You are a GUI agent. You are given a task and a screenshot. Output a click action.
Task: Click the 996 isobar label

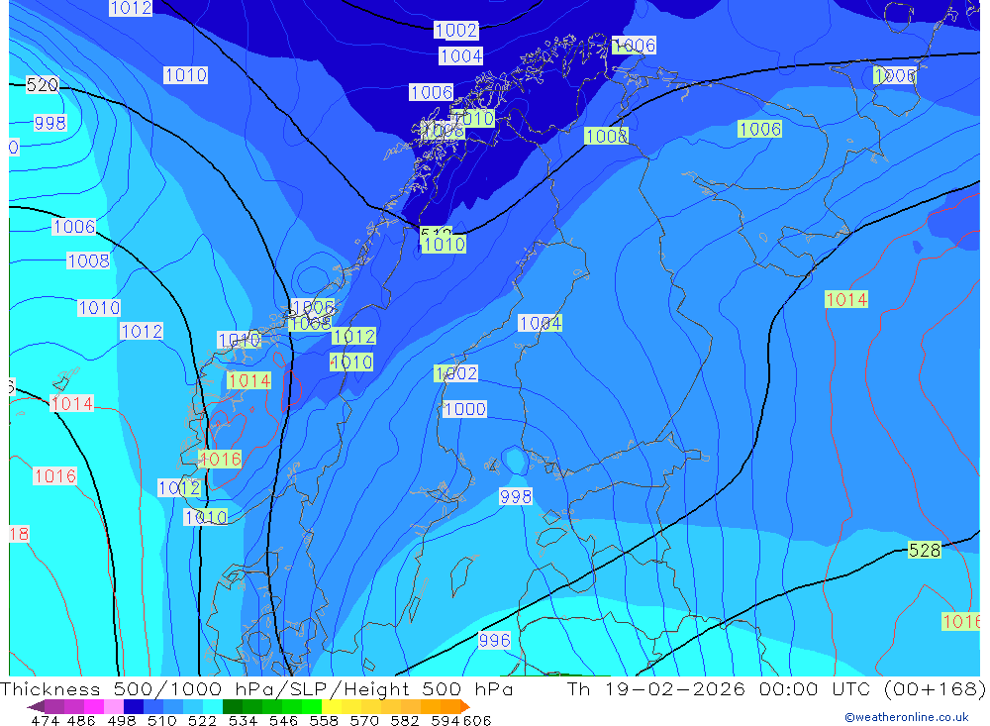494,641
